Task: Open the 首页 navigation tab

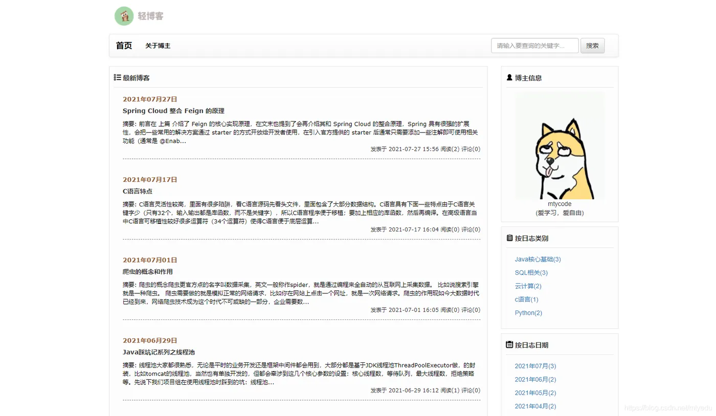Action: 124,45
